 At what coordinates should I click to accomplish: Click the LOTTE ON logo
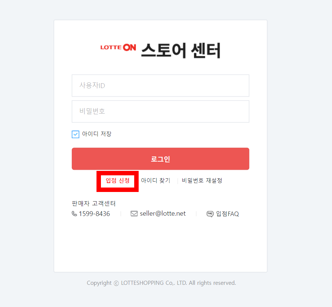click(x=118, y=47)
